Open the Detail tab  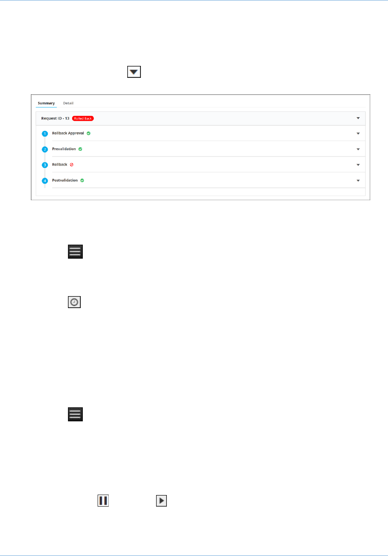(x=68, y=103)
